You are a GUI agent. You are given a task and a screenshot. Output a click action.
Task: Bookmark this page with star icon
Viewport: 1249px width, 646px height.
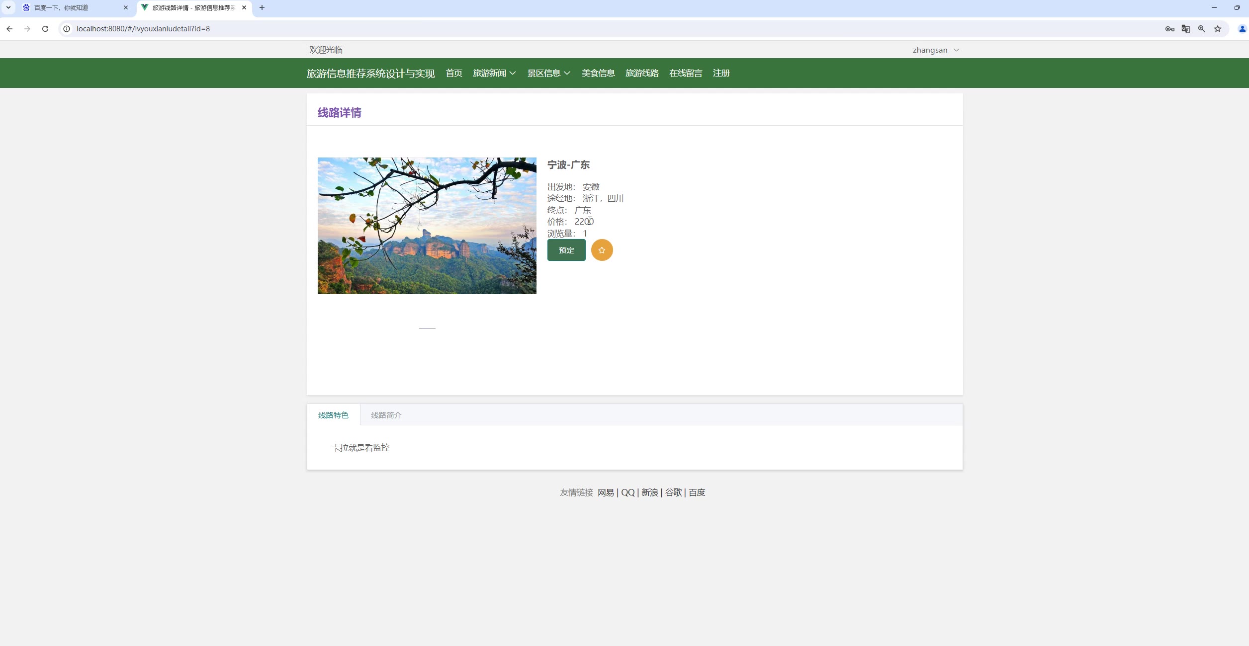point(1218,29)
